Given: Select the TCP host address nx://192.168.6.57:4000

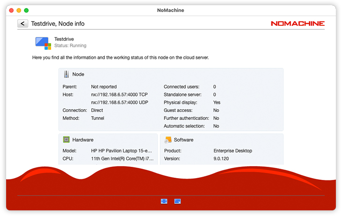Looking at the screenshot, I should click(x=119, y=95).
